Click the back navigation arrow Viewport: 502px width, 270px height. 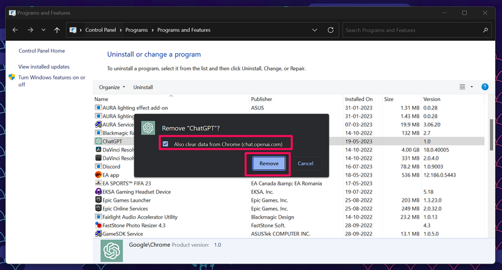(15, 29)
